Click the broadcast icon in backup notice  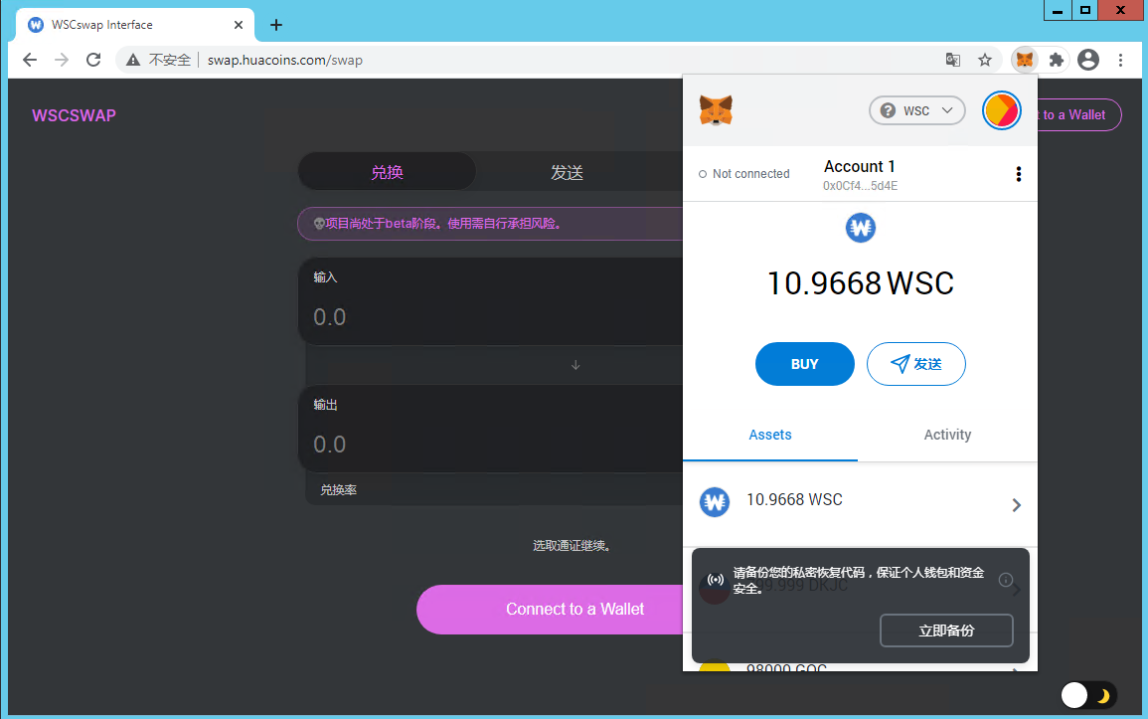click(716, 580)
